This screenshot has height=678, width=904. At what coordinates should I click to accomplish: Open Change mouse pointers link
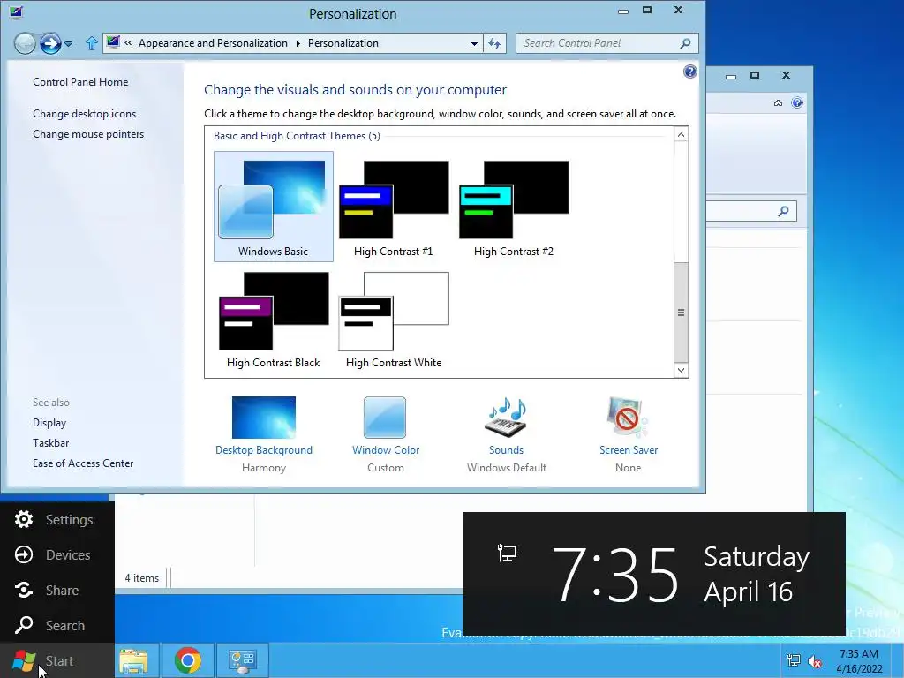[88, 134]
